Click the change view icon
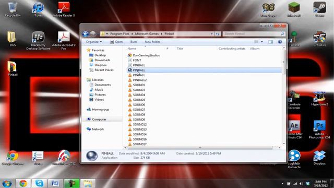The height and width of the screenshot is (188, 334). (x=256, y=42)
